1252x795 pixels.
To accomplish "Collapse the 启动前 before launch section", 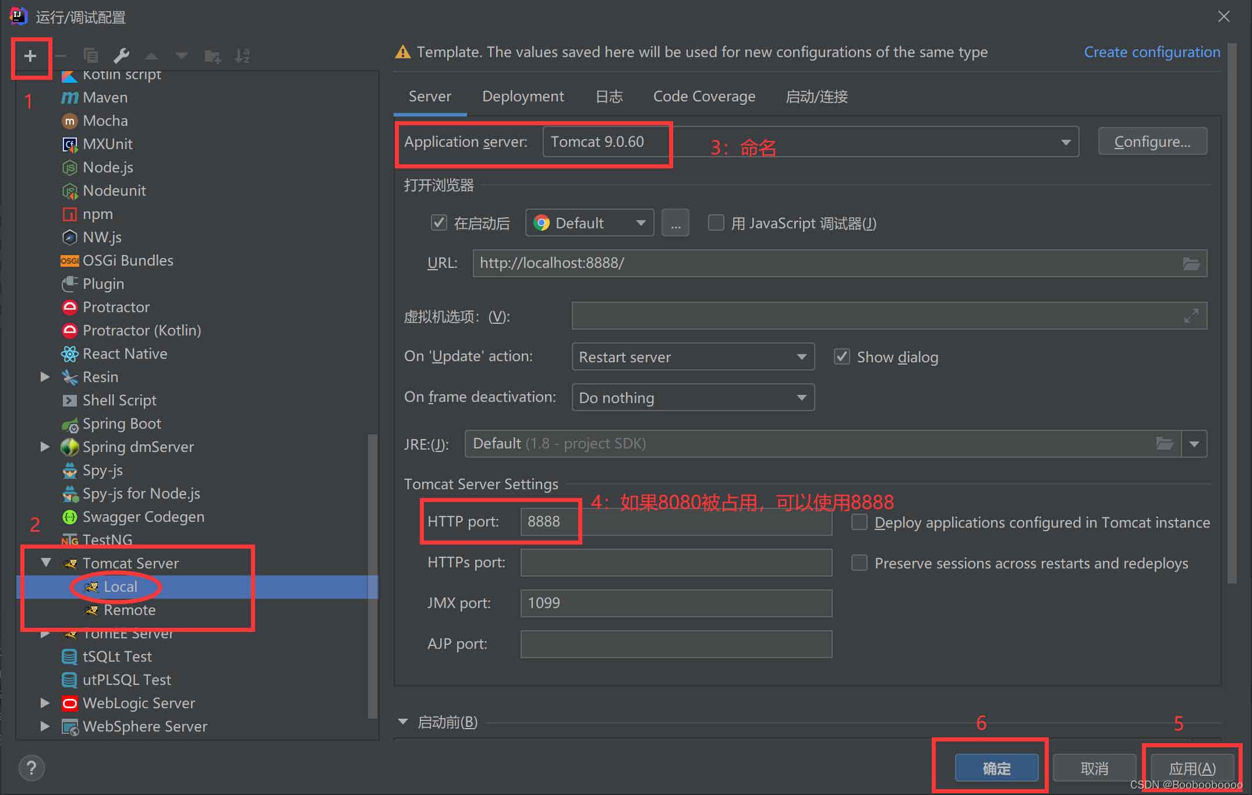I will 403,722.
